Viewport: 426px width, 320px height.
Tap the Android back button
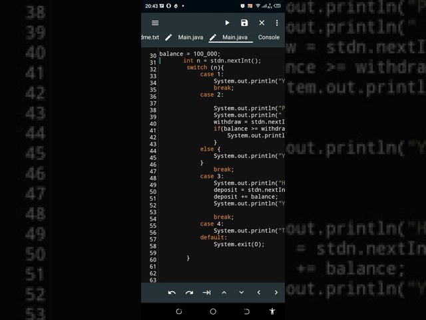(x=247, y=311)
